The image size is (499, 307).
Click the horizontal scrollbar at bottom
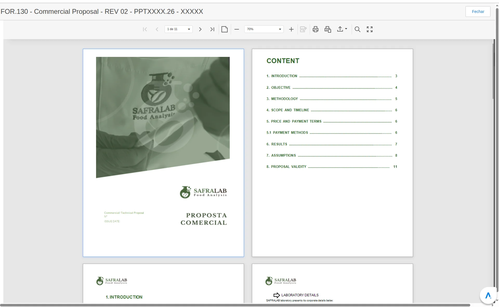[x=235, y=305]
